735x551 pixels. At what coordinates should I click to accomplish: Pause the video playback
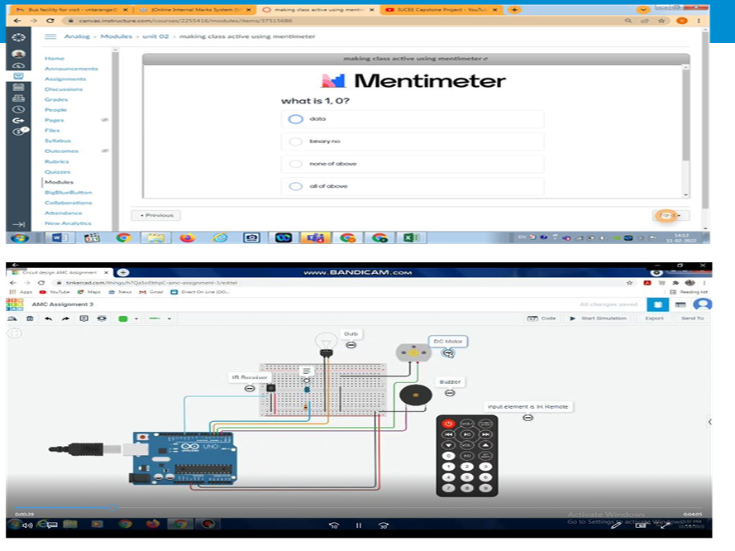359,525
